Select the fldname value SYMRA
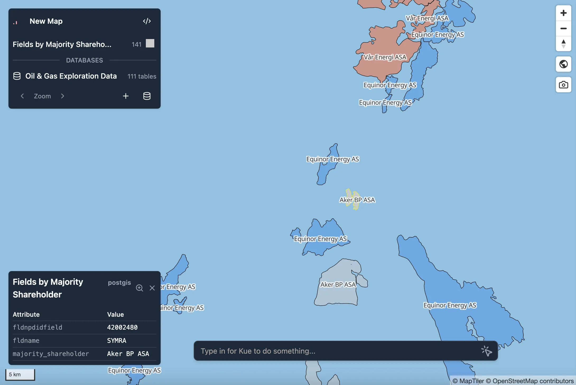This screenshot has height=385, width=576. click(x=117, y=340)
